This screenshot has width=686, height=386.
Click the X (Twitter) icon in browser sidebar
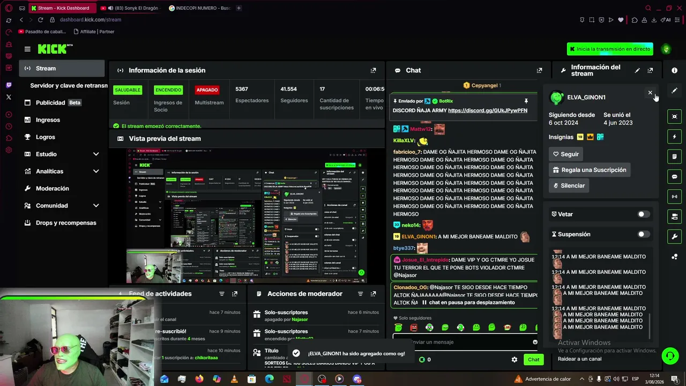(9, 97)
